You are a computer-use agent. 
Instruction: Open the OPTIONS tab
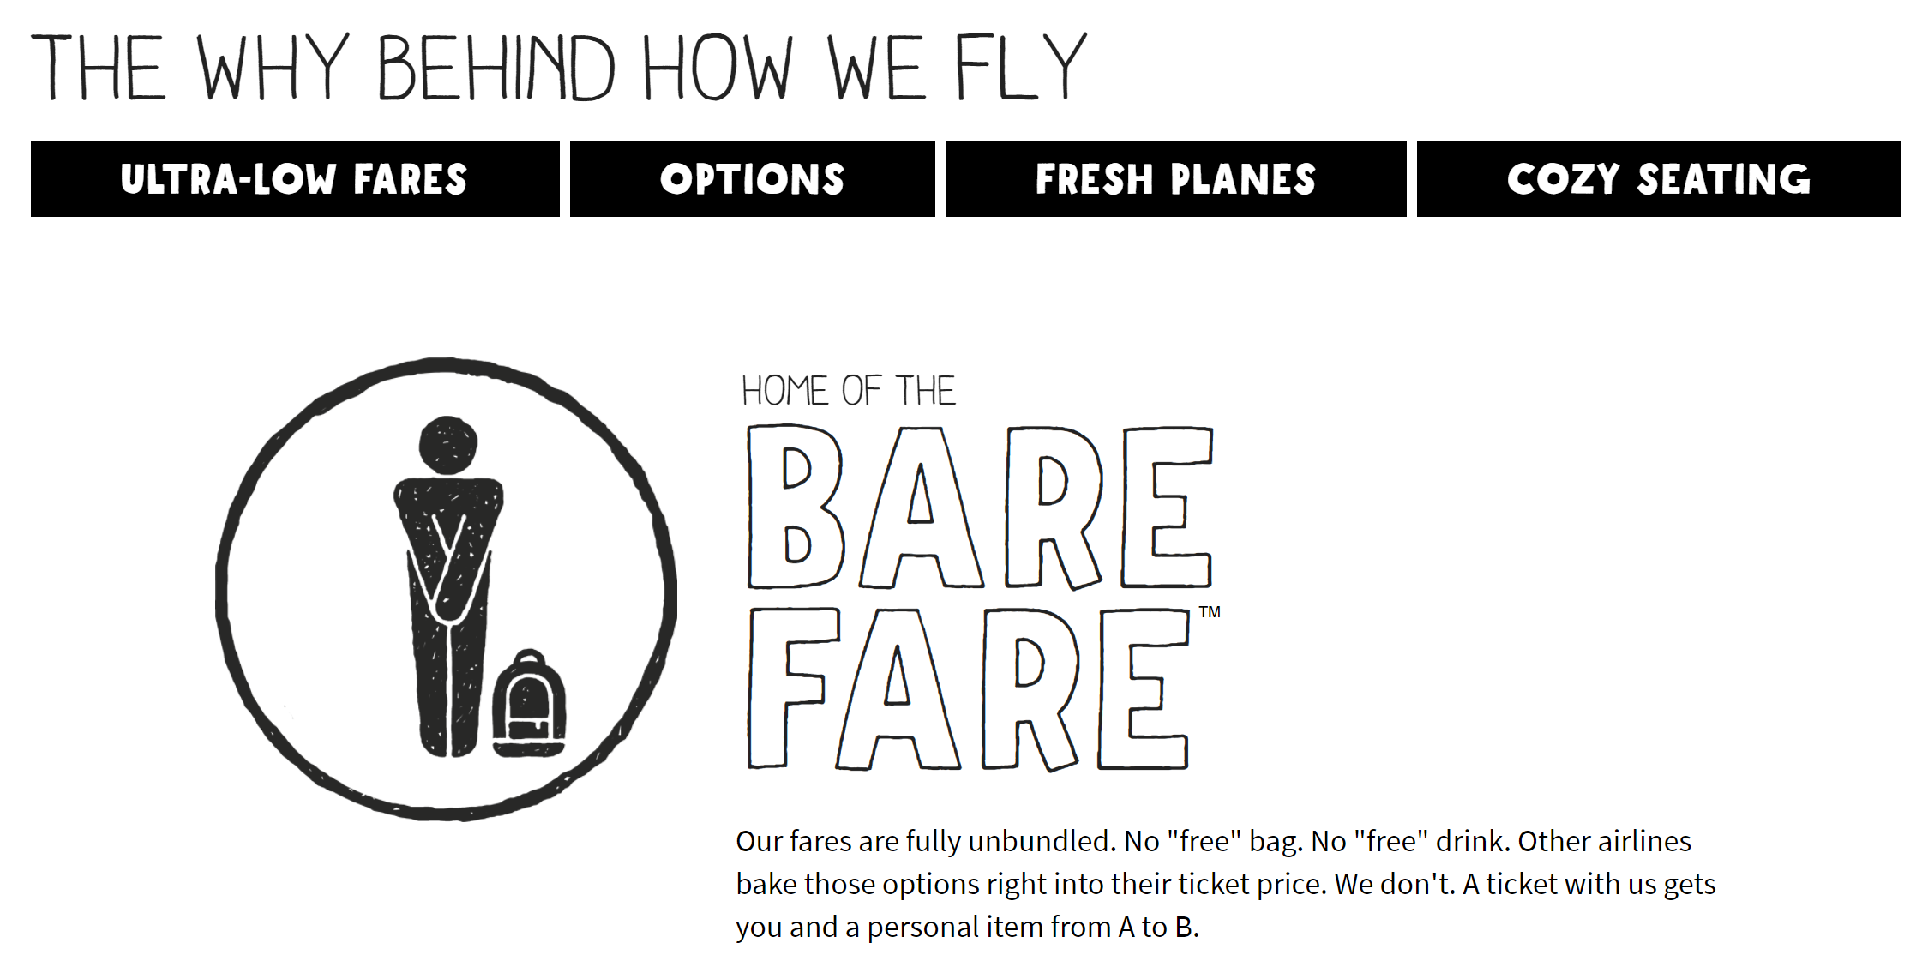(752, 178)
